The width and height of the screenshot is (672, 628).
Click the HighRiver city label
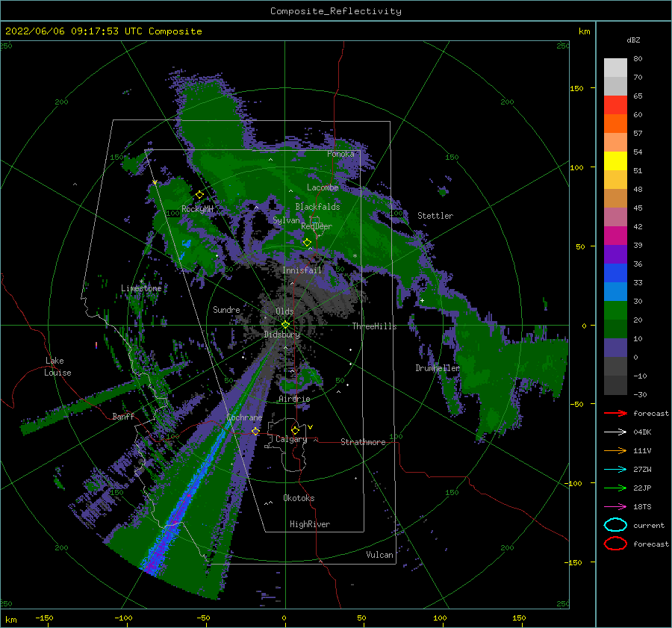310,525
